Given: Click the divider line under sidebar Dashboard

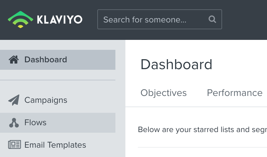Looking at the screenshot, I should pyautogui.click(x=58, y=80).
